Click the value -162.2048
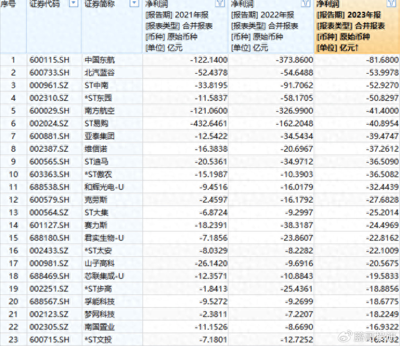This screenshot has width=400, height=346. 294,123
